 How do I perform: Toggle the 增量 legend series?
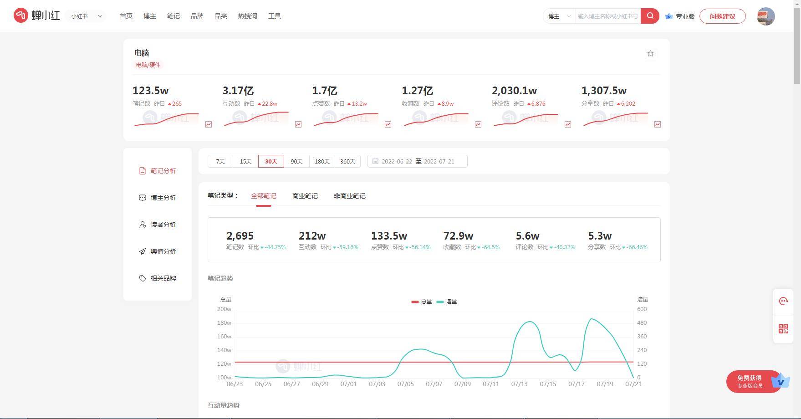coord(447,301)
